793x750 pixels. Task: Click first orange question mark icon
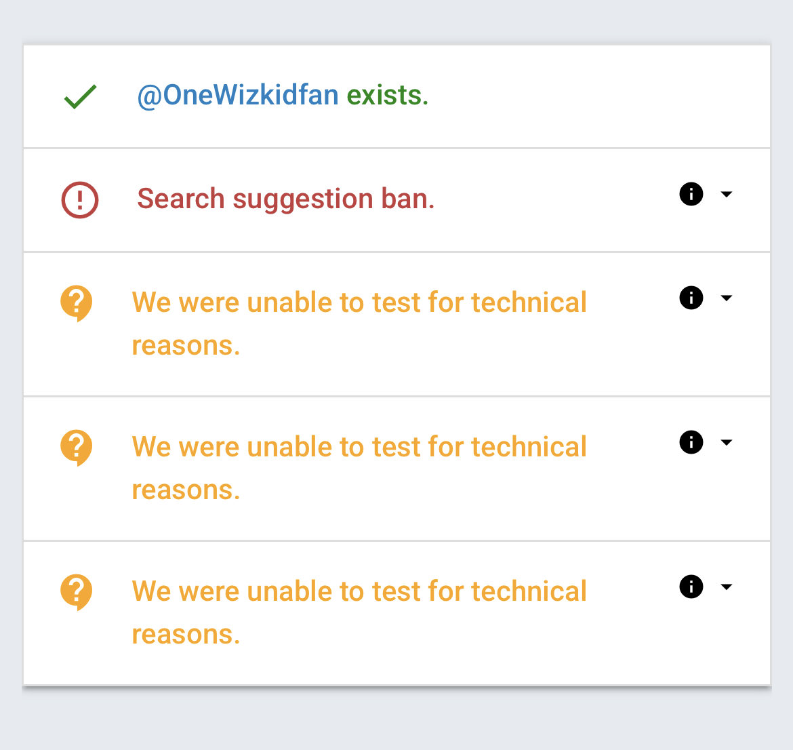coord(77,302)
